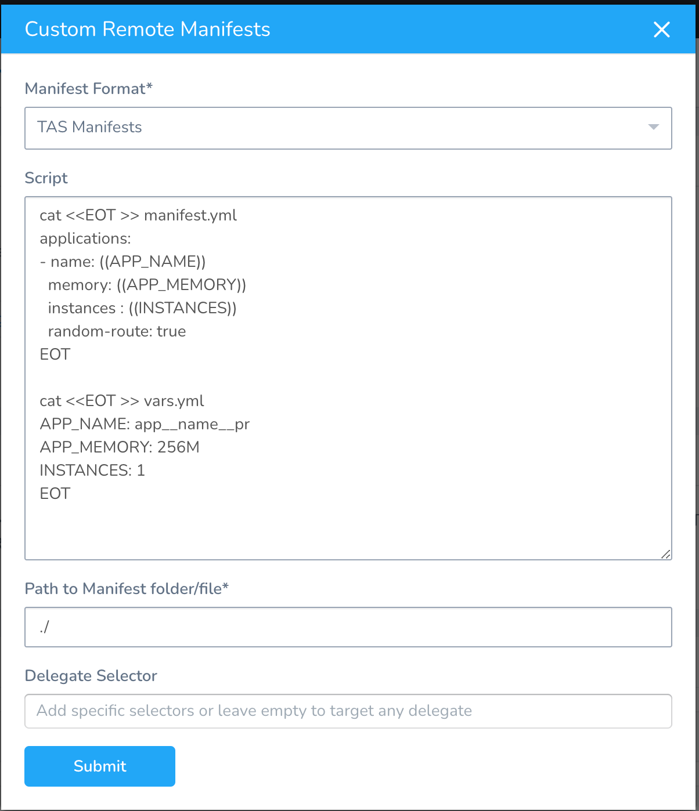Viewport: 699px width, 811px height.
Task: Focus the Path to Manifest folder/file field
Action: (x=348, y=627)
